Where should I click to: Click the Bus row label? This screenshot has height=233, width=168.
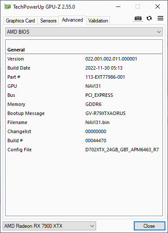click(11, 95)
